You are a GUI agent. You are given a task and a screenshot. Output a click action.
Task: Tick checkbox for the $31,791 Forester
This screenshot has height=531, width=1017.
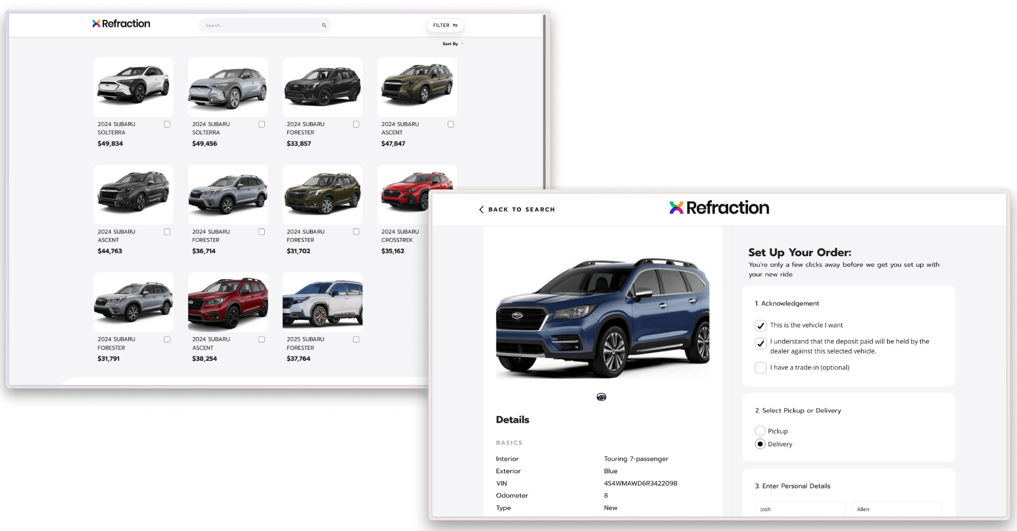[167, 339]
